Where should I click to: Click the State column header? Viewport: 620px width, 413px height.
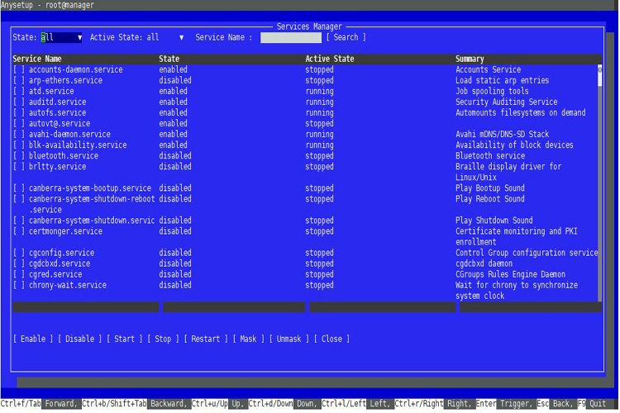[169, 59]
